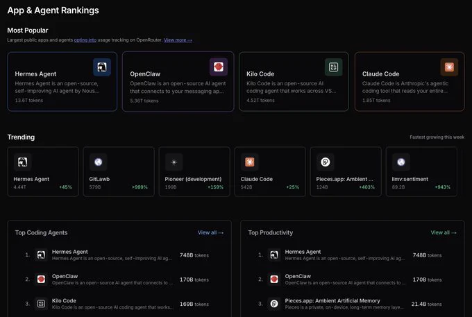Click '4.52T tokens' on Kilo Code card
The image size is (472, 317).
tap(260, 101)
